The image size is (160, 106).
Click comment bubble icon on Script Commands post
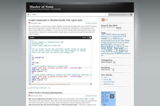[x=86, y=23]
